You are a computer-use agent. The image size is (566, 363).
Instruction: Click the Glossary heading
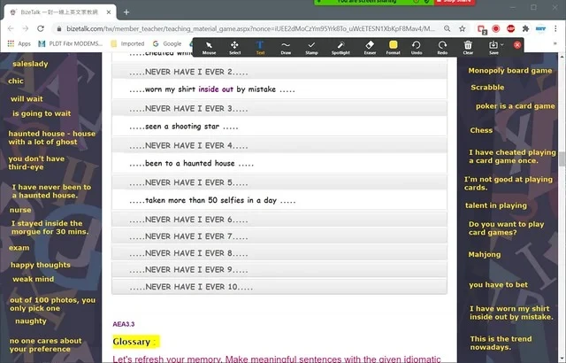click(134, 342)
